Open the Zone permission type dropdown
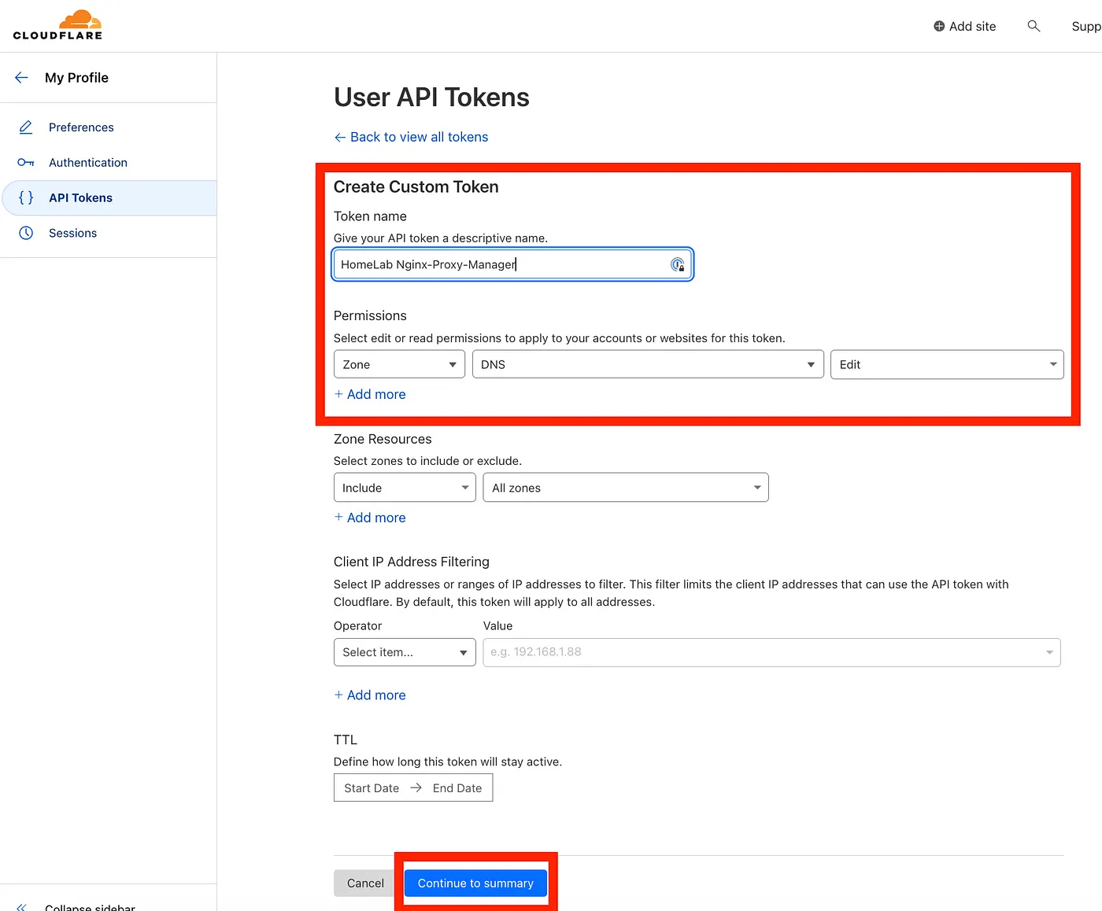The height and width of the screenshot is (911, 1102). tap(399, 364)
